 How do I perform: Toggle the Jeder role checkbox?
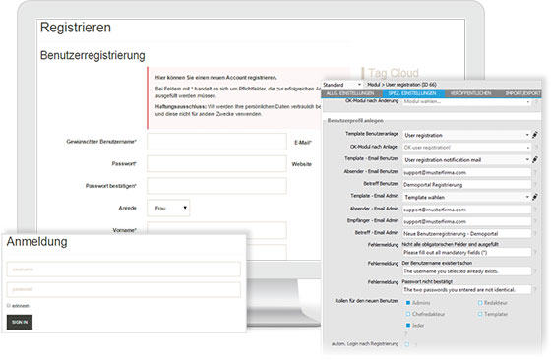click(408, 326)
